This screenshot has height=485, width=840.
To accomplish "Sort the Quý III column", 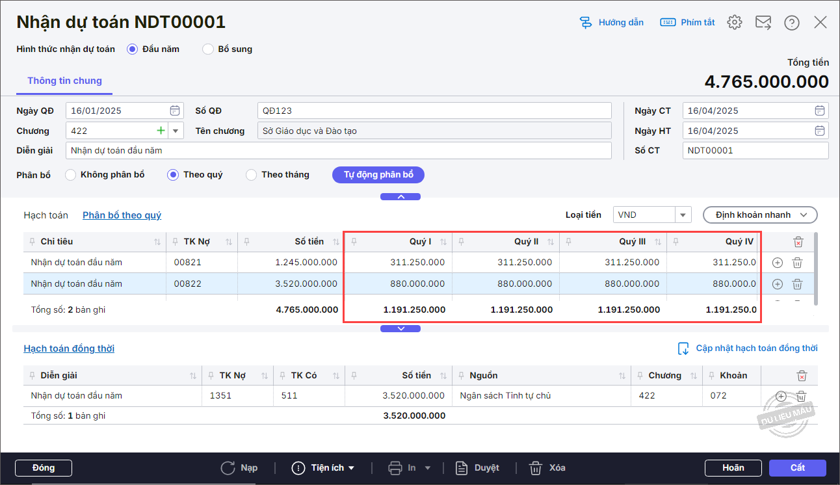I will pos(658,242).
